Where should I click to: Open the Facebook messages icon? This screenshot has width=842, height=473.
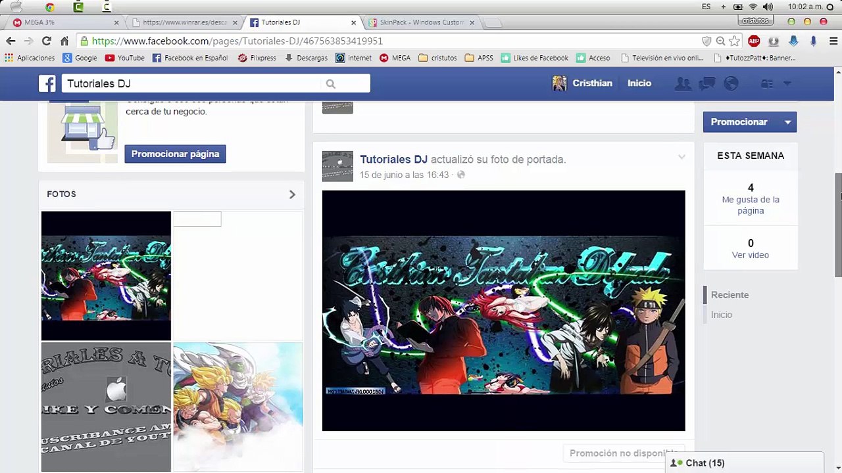tap(707, 83)
